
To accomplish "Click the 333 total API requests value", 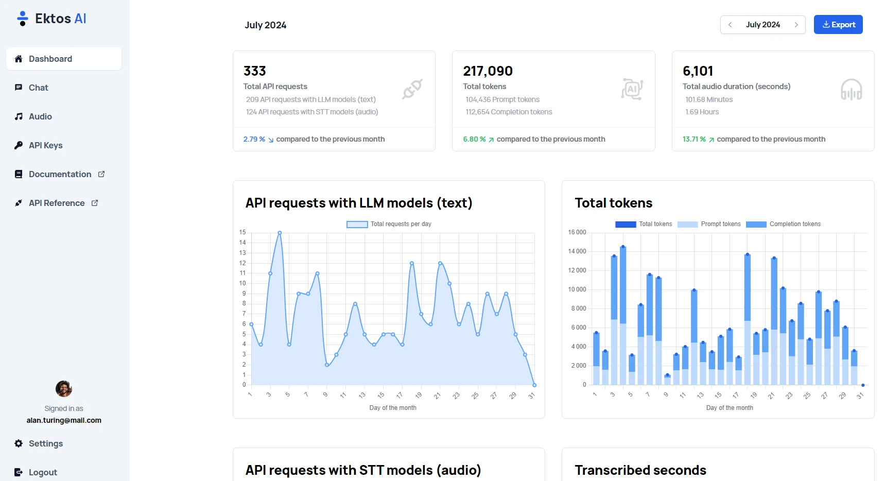I will coord(255,71).
